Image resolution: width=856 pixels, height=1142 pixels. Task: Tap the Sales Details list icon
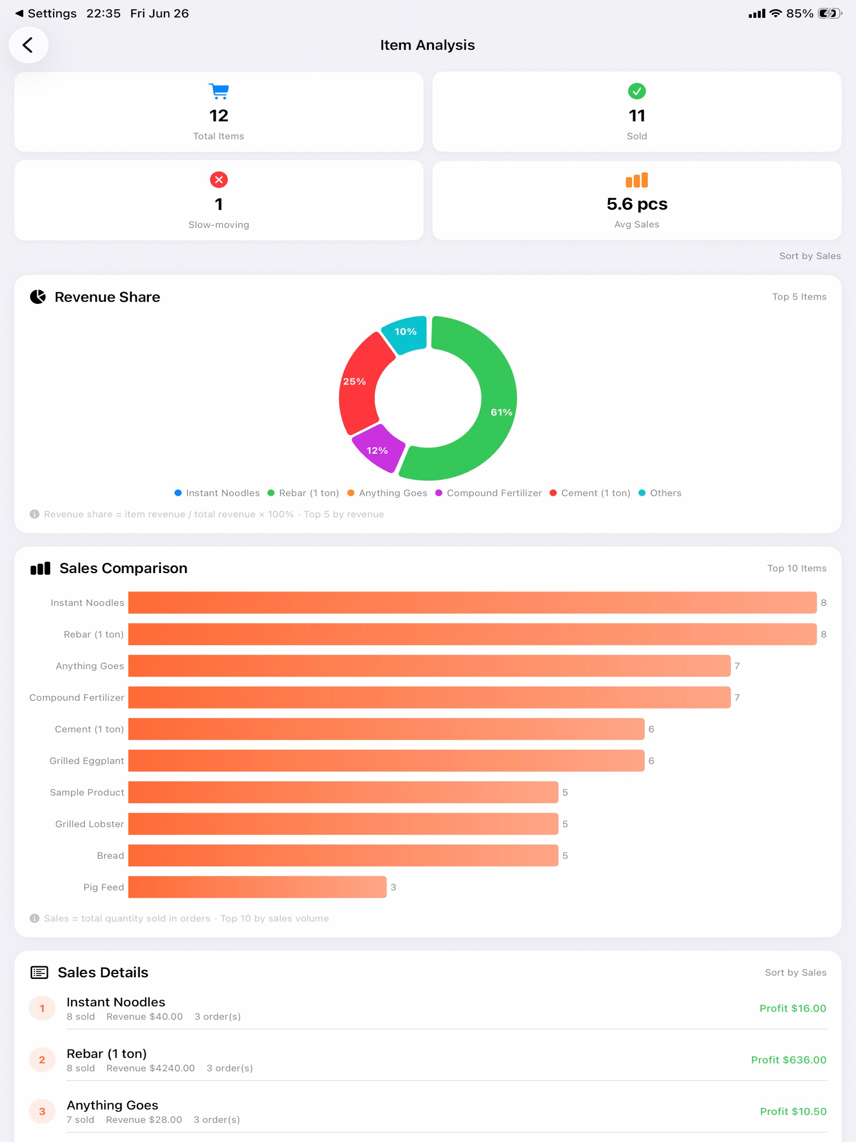[x=39, y=973]
